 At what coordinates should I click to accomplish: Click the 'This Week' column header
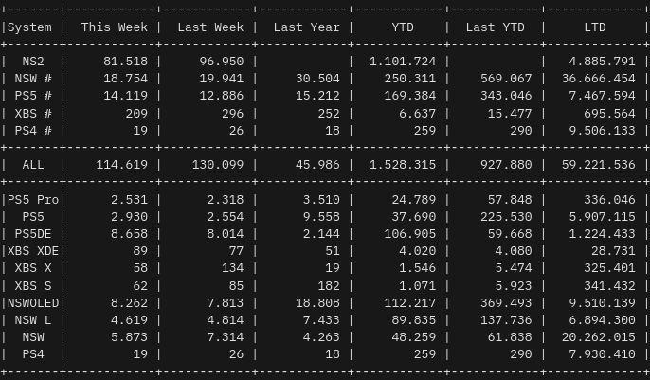pyautogui.click(x=115, y=27)
